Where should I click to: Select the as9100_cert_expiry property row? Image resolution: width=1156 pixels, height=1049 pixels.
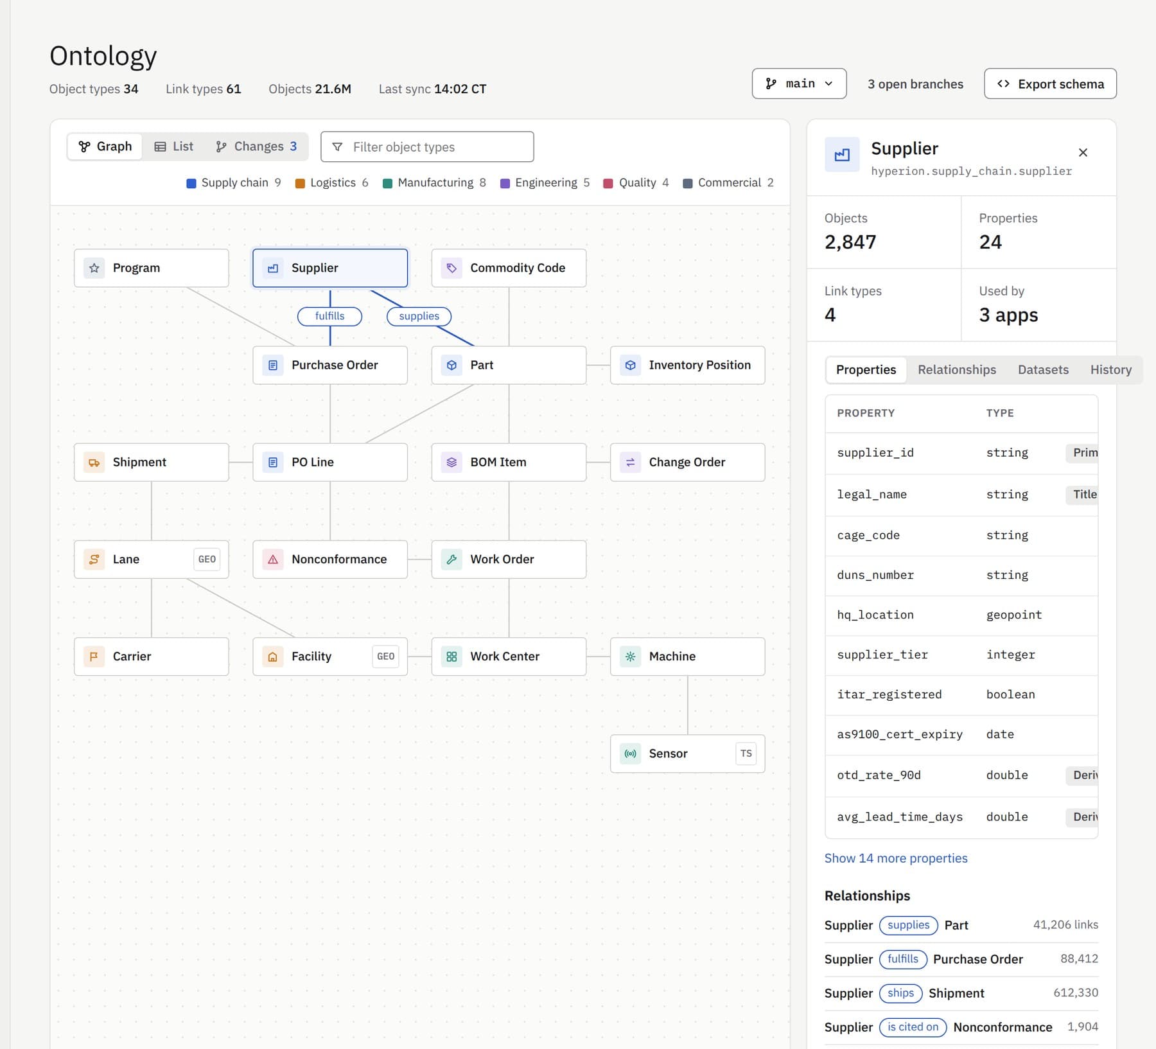click(961, 734)
